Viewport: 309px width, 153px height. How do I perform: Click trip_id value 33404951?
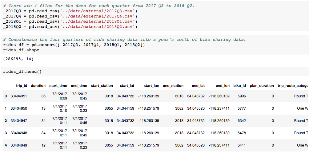(19, 96)
